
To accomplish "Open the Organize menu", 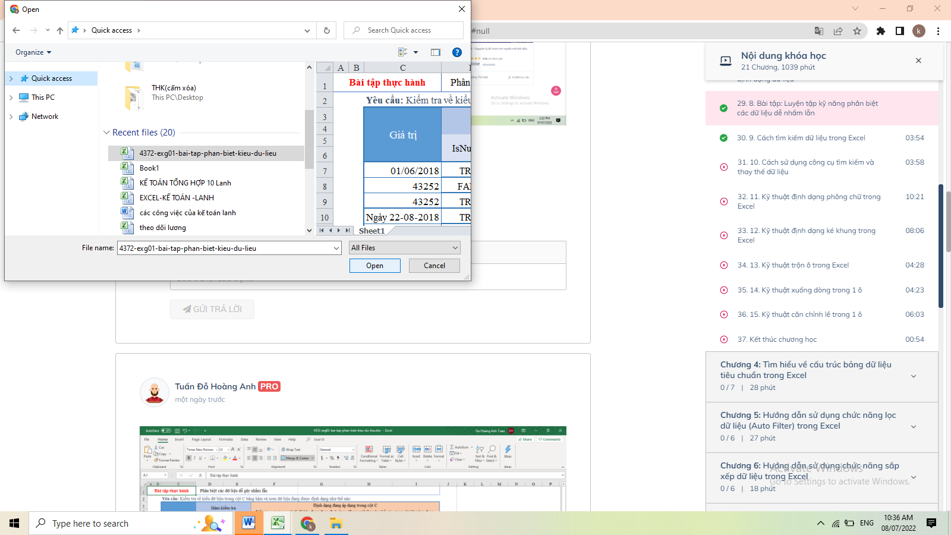I will [x=33, y=52].
